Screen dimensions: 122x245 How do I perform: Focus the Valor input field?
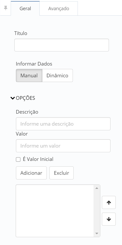point(63,146)
